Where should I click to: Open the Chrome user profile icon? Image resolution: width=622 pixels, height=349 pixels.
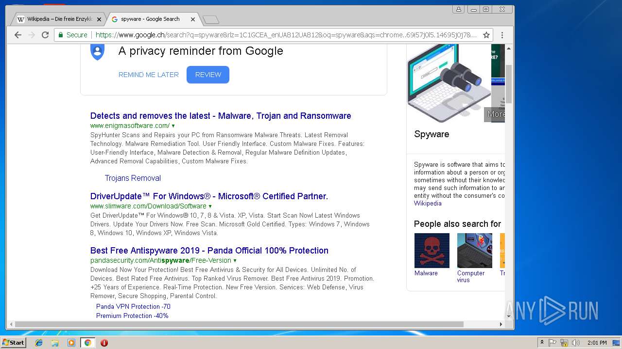pyautogui.click(x=458, y=9)
